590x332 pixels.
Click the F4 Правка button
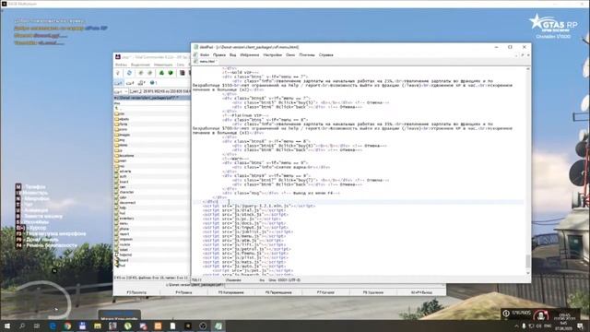[183, 292]
